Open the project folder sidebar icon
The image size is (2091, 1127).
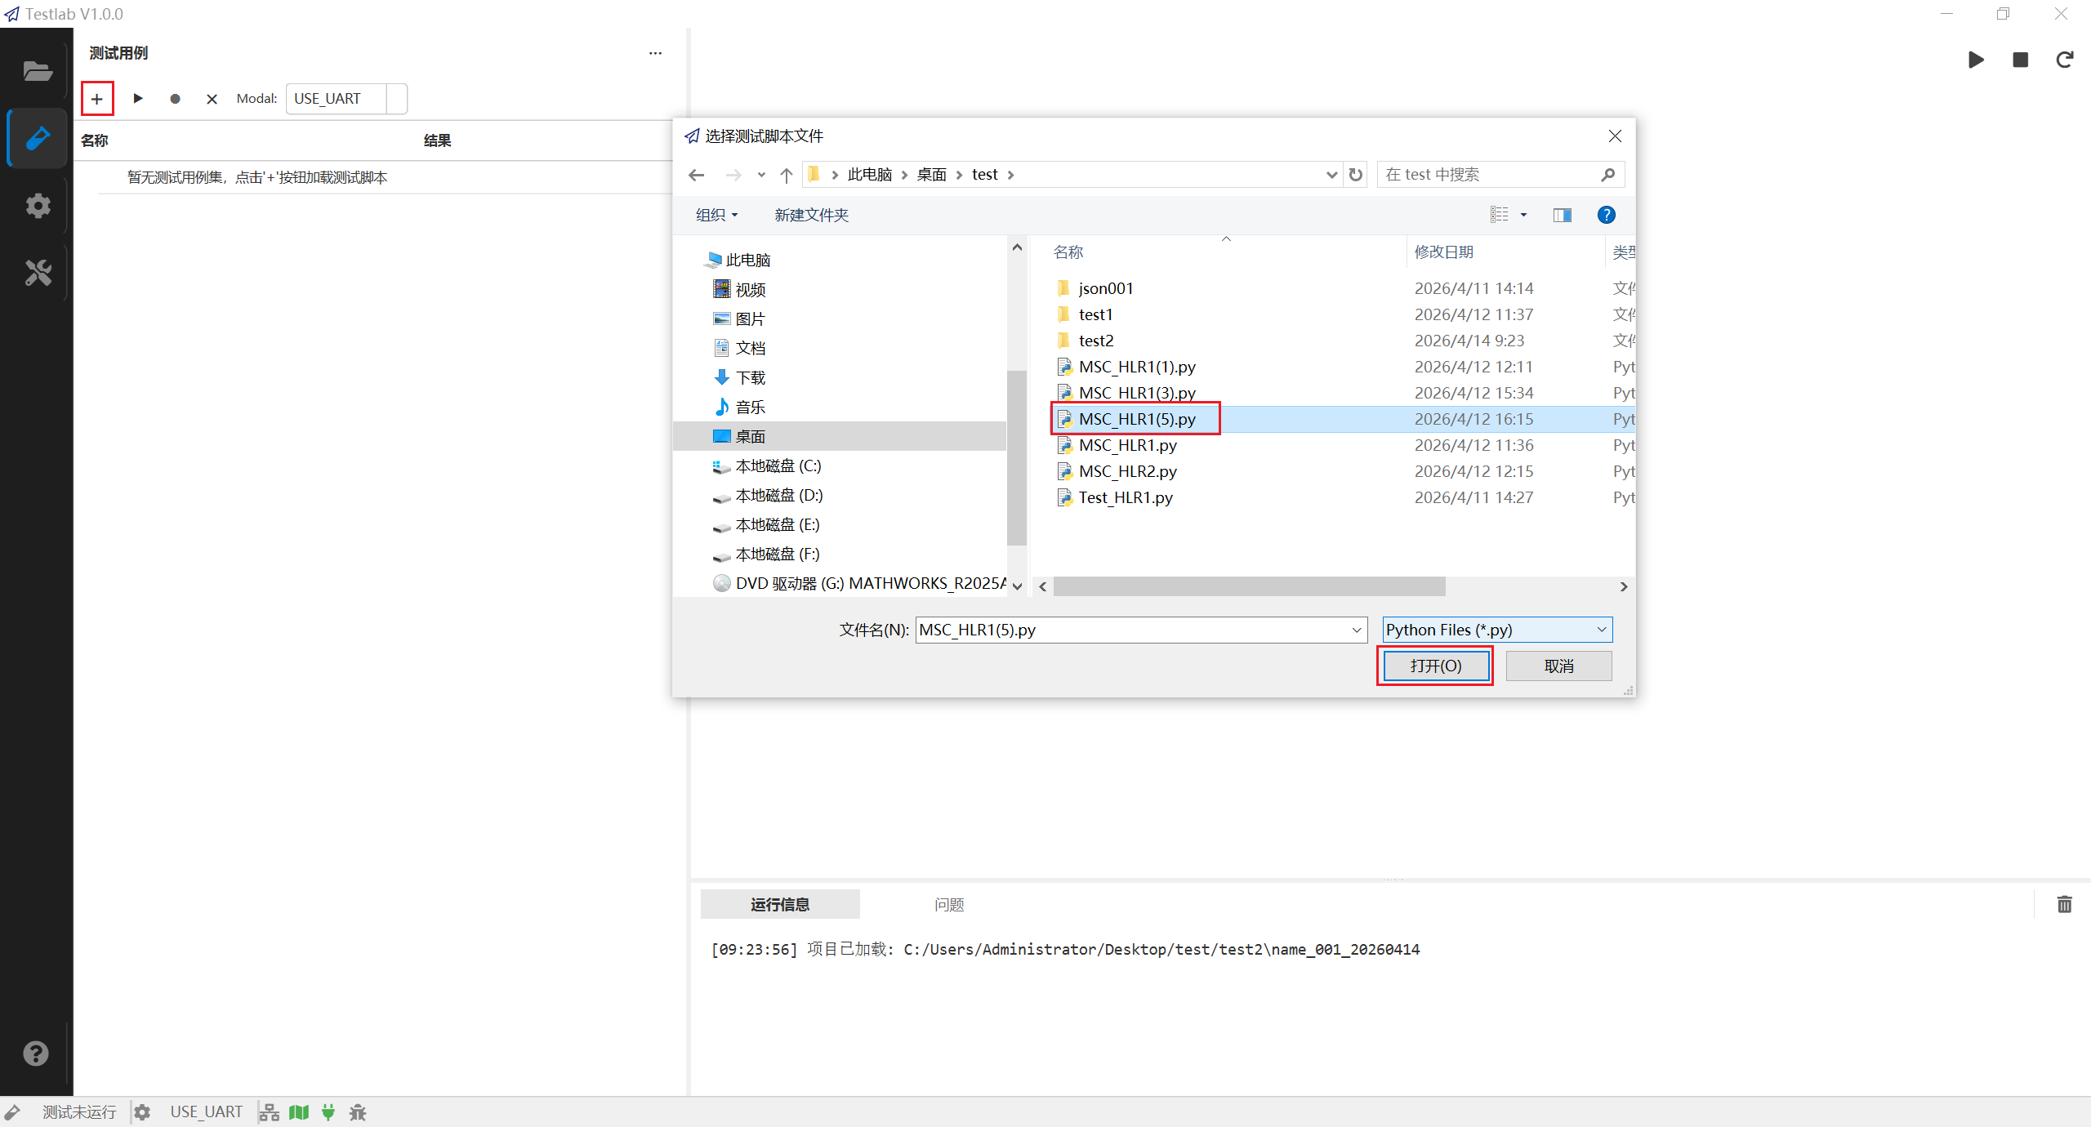[38, 72]
